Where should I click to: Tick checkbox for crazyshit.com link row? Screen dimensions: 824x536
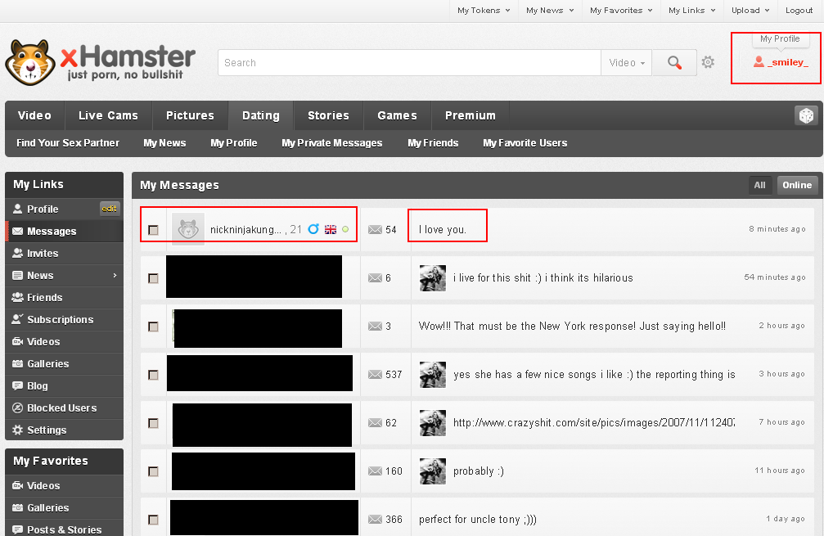pos(154,424)
